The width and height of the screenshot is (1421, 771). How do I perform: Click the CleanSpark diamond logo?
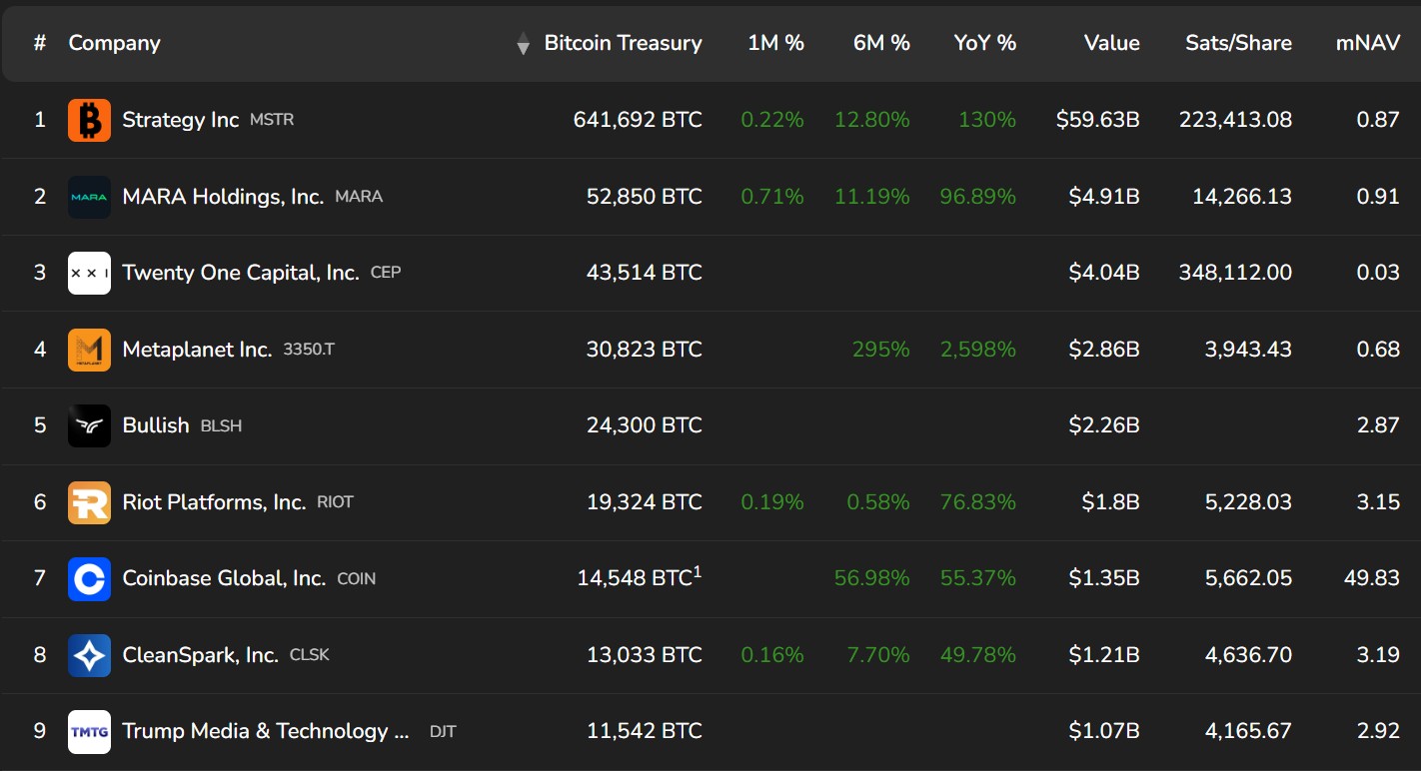(x=88, y=654)
